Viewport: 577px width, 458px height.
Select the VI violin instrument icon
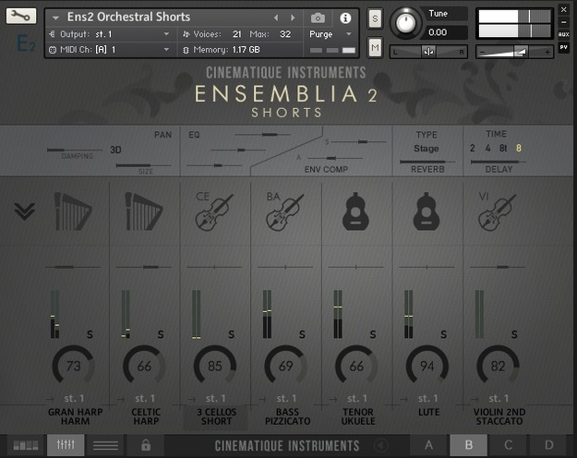coord(497,211)
